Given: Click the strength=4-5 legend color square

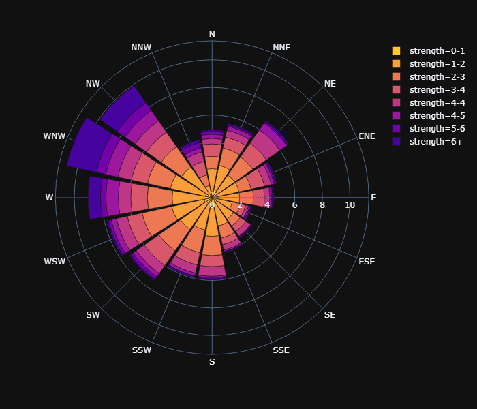Looking at the screenshot, I should [x=396, y=116].
